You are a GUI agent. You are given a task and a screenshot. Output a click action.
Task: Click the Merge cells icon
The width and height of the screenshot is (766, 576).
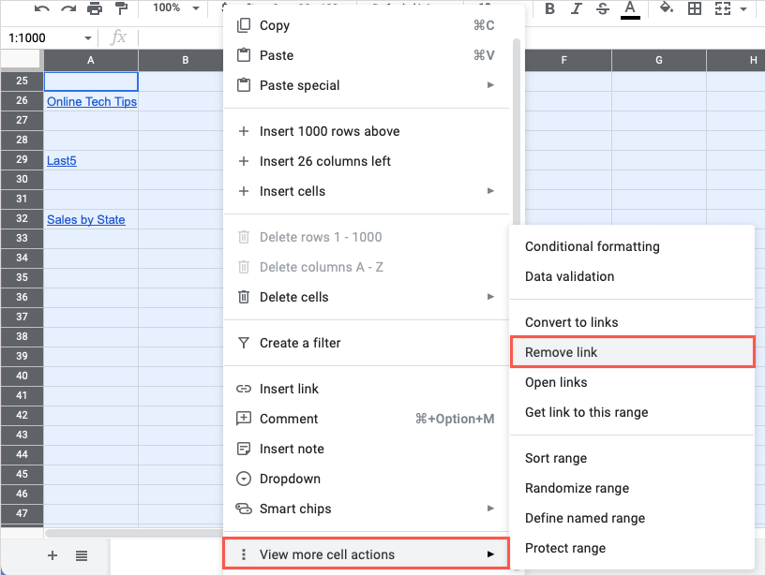tap(721, 8)
